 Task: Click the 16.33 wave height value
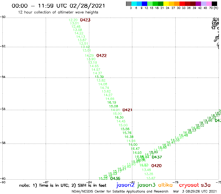[175, 140]
